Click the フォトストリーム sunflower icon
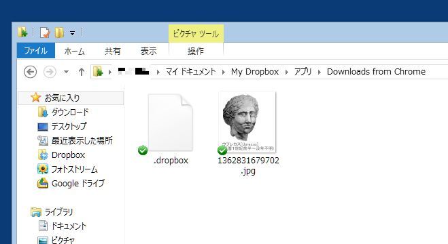The width and height of the screenshot is (448, 244). pos(43,169)
